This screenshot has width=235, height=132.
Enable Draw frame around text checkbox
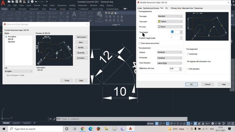[x=140, y=43]
